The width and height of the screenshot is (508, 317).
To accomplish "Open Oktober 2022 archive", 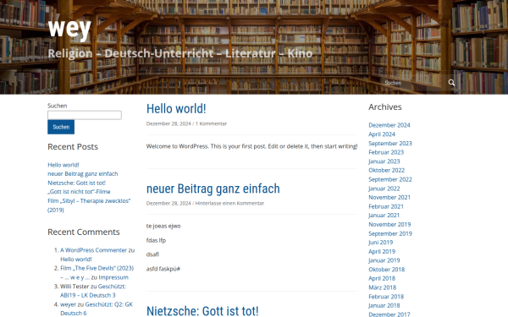I will 387,170.
